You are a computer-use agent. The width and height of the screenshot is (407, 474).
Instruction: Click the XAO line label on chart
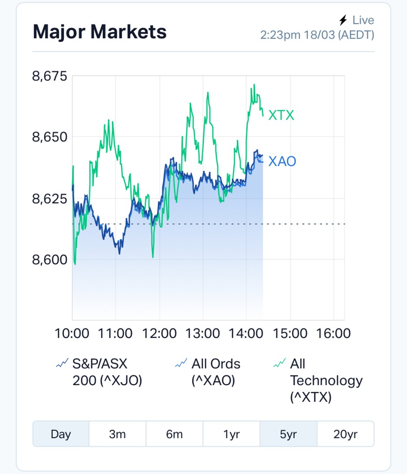(282, 162)
